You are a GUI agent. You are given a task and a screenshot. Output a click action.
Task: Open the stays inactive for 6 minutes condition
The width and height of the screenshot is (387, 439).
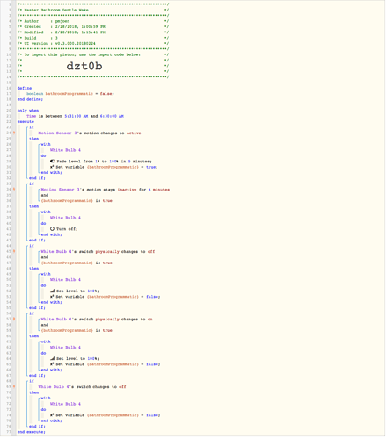(x=106, y=190)
